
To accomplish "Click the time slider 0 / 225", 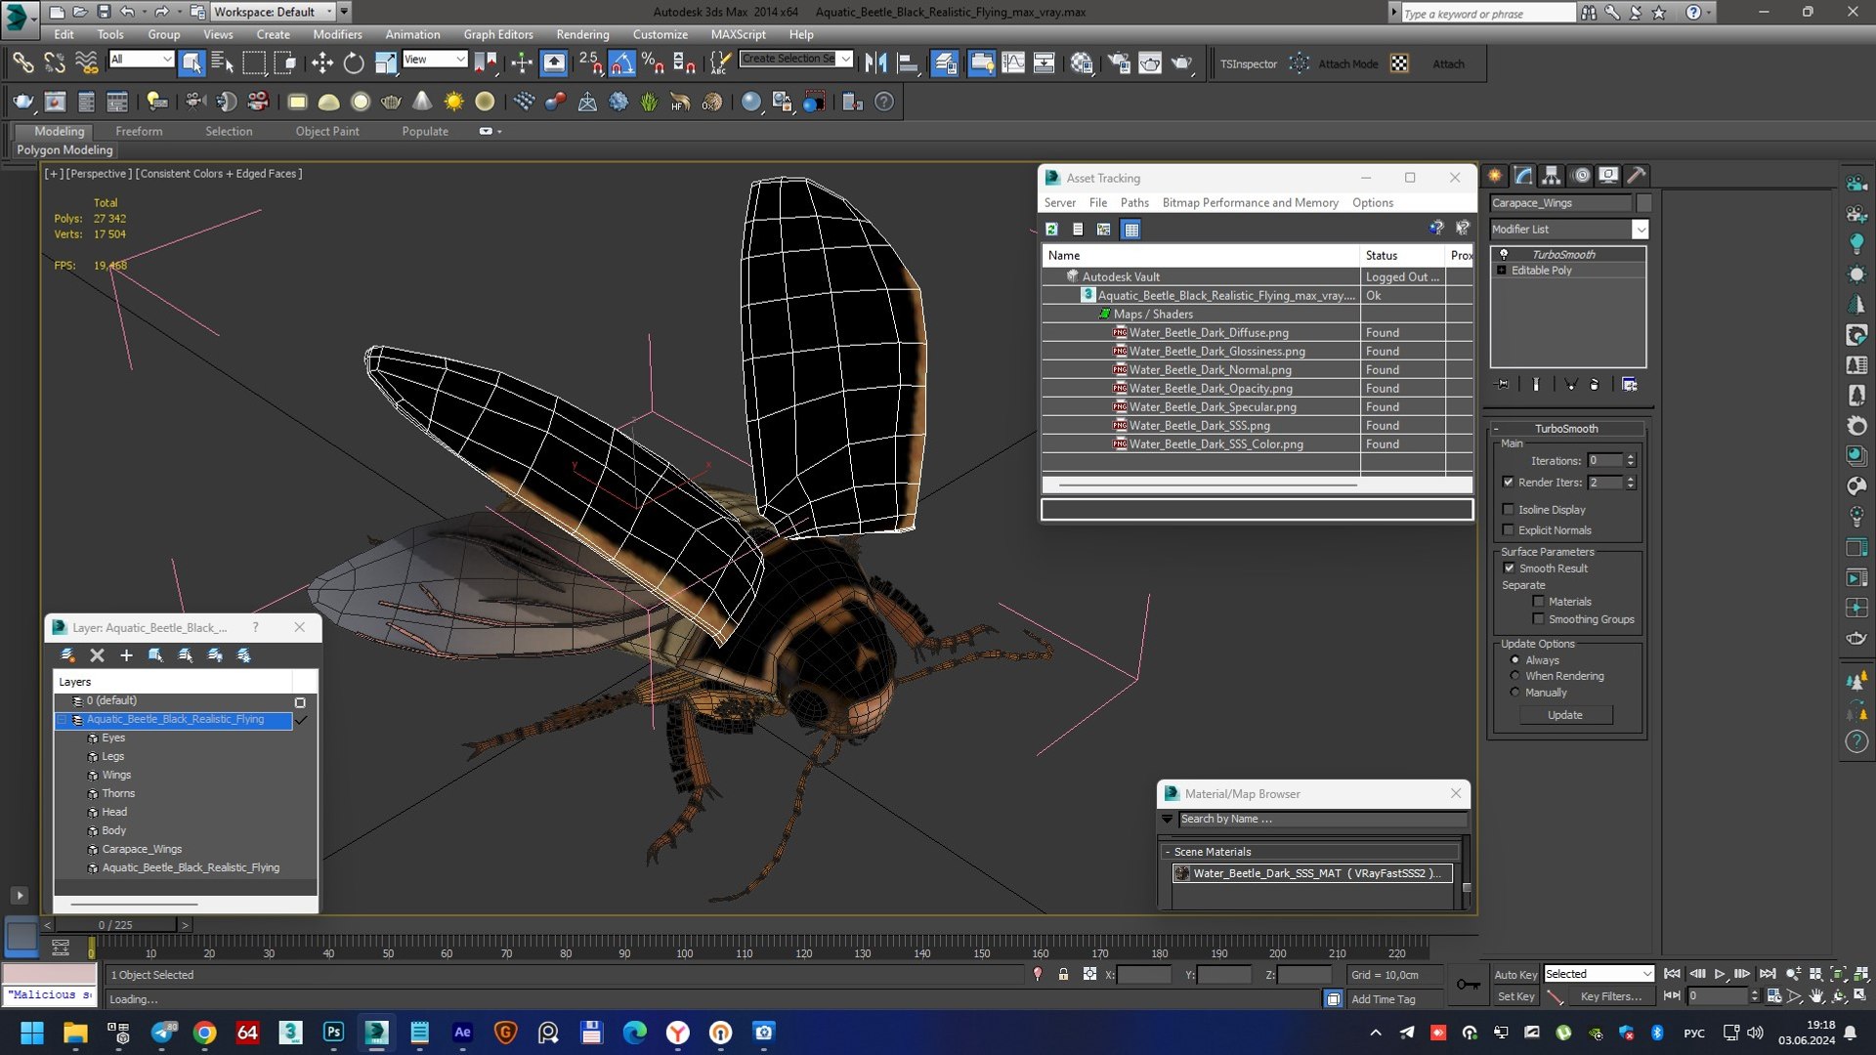I will pos(115,924).
